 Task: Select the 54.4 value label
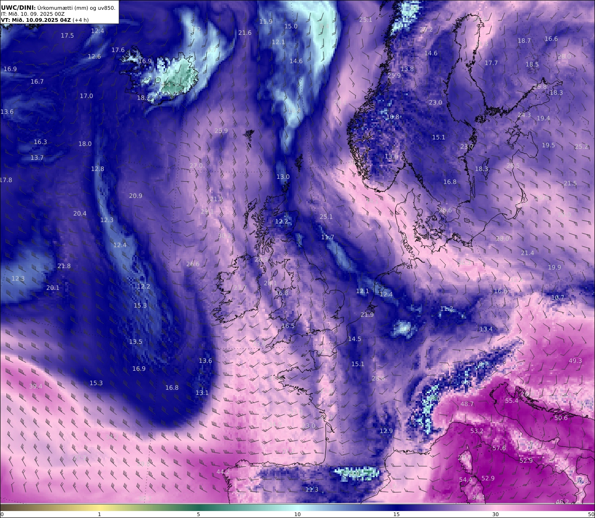[x=466, y=480]
